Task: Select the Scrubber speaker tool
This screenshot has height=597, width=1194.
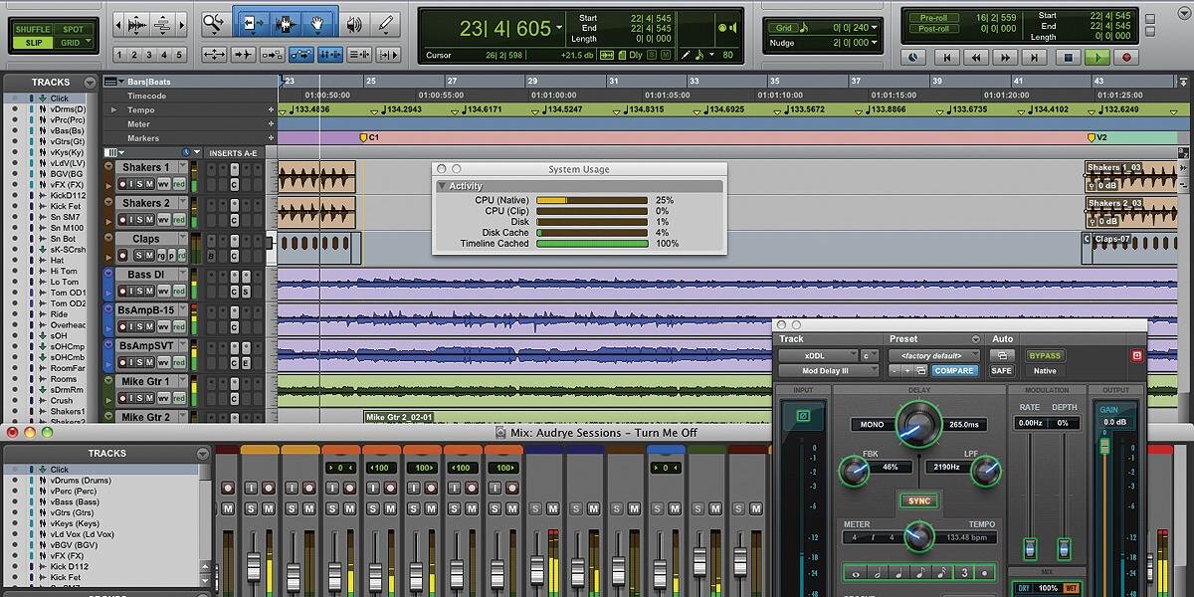Action: 353,22
